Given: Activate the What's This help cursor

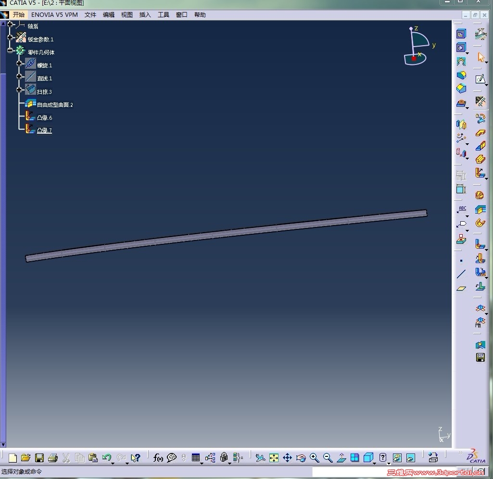Looking at the screenshot, I should click(135, 458).
